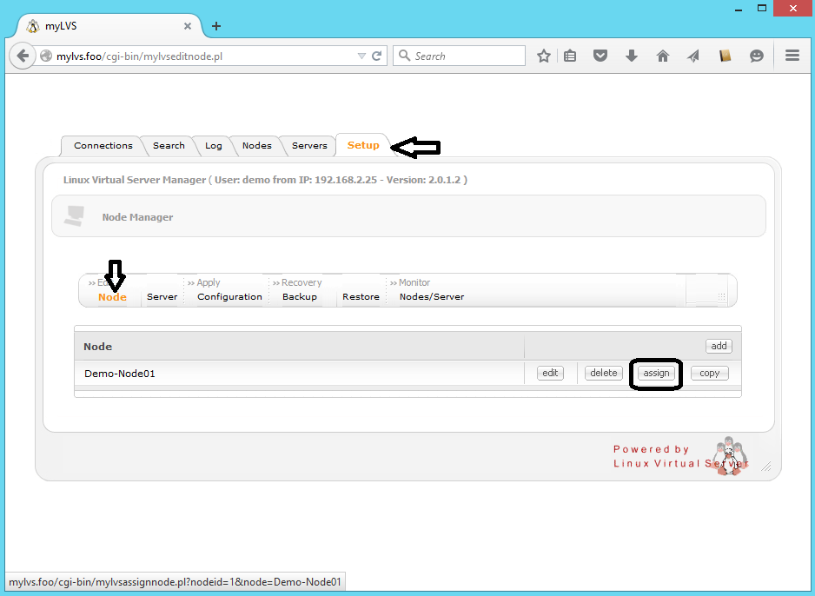Click the assign button for Demo-Node01
This screenshot has height=596, width=815.
point(656,374)
